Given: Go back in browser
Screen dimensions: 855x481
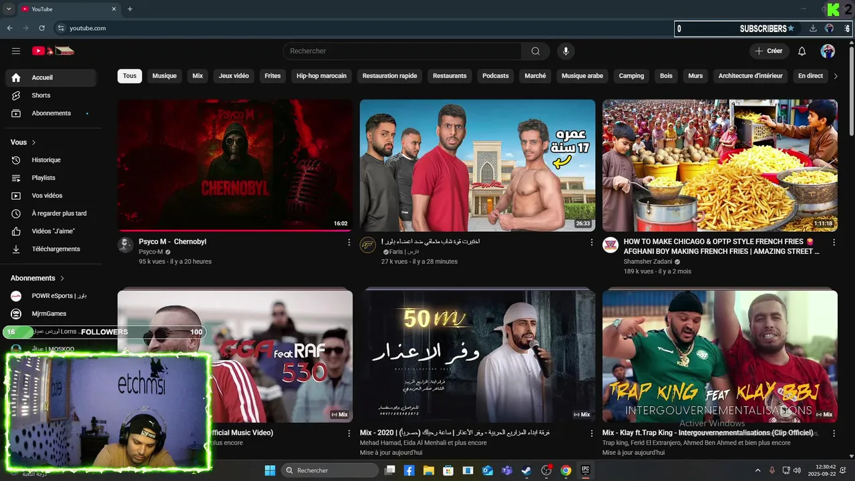Looking at the screenshot, I should [9, 28].
